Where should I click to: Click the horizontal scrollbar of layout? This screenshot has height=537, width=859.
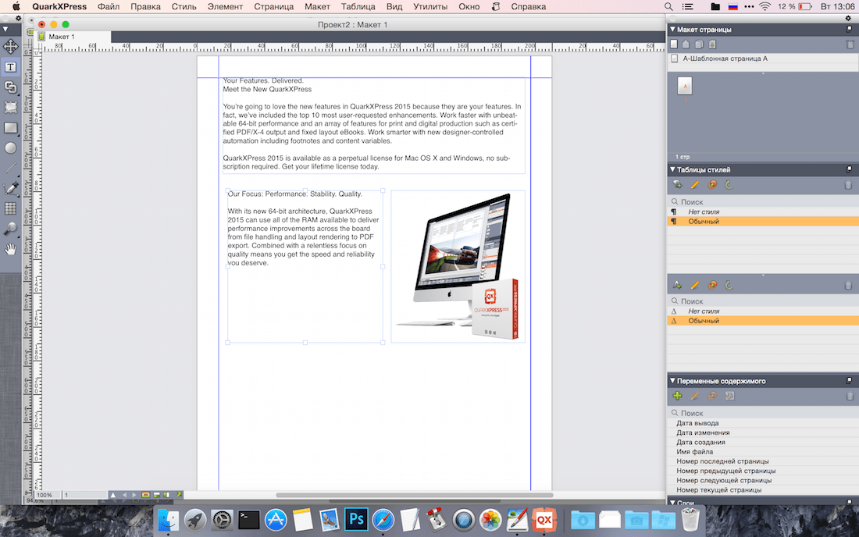[415, 495]
